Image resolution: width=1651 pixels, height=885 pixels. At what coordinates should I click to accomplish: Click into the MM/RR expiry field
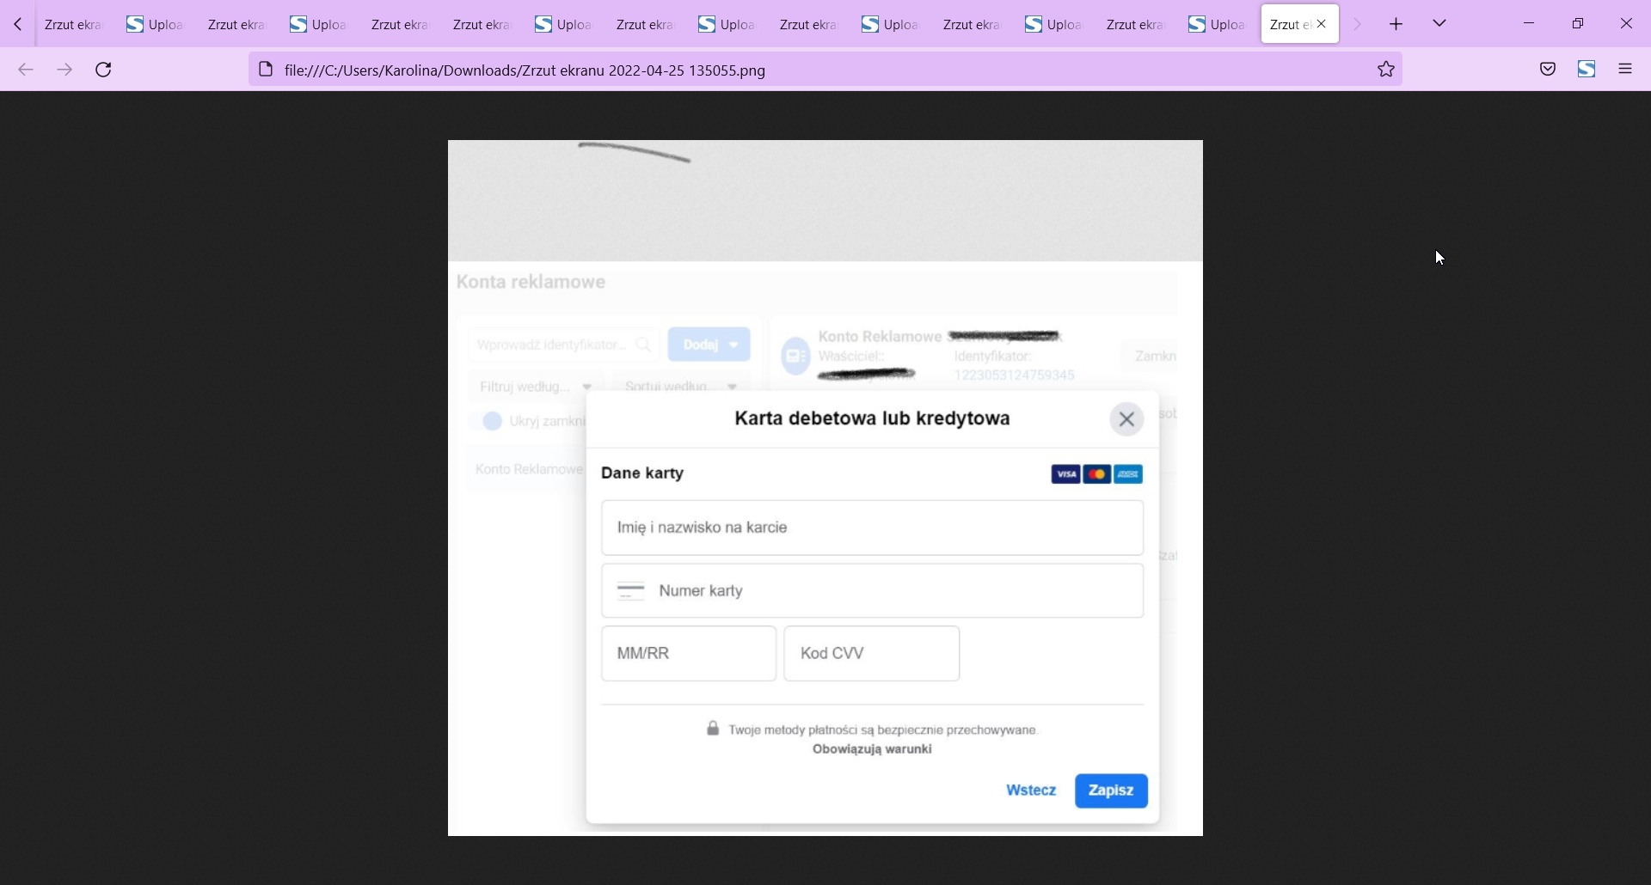(x=689, y=654)
